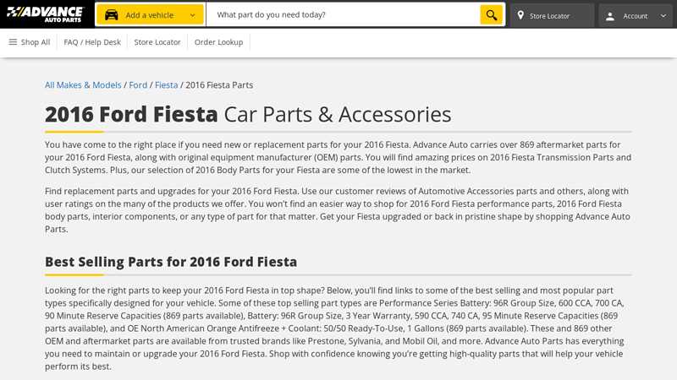Click the Advance Auto Parts logo
Image resolution: width=677 pixels, height=380 pixels.
click(x=45, y=14)
